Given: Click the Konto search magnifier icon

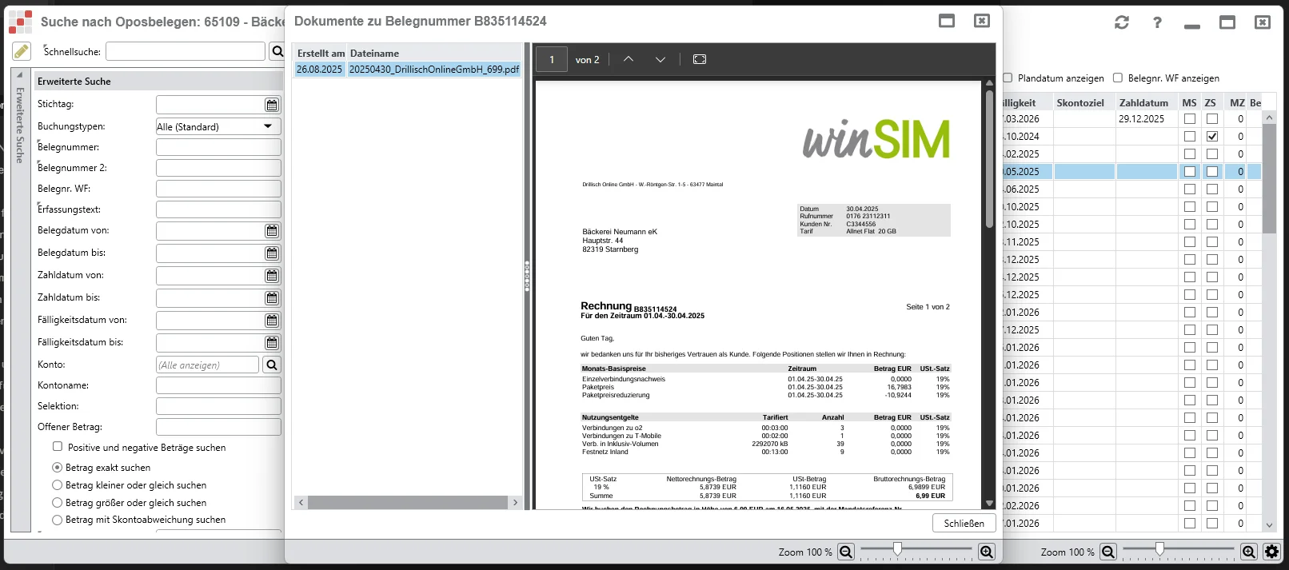Looking at the screenshot, I should [272, 365].
